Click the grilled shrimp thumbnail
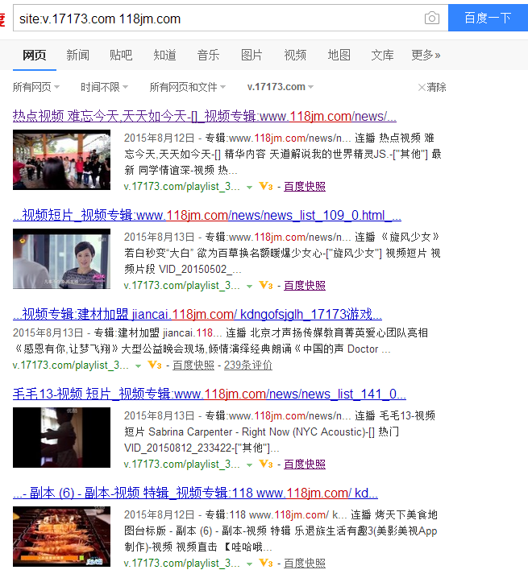This screenshot has width=528, height=574. pos(61,536)
